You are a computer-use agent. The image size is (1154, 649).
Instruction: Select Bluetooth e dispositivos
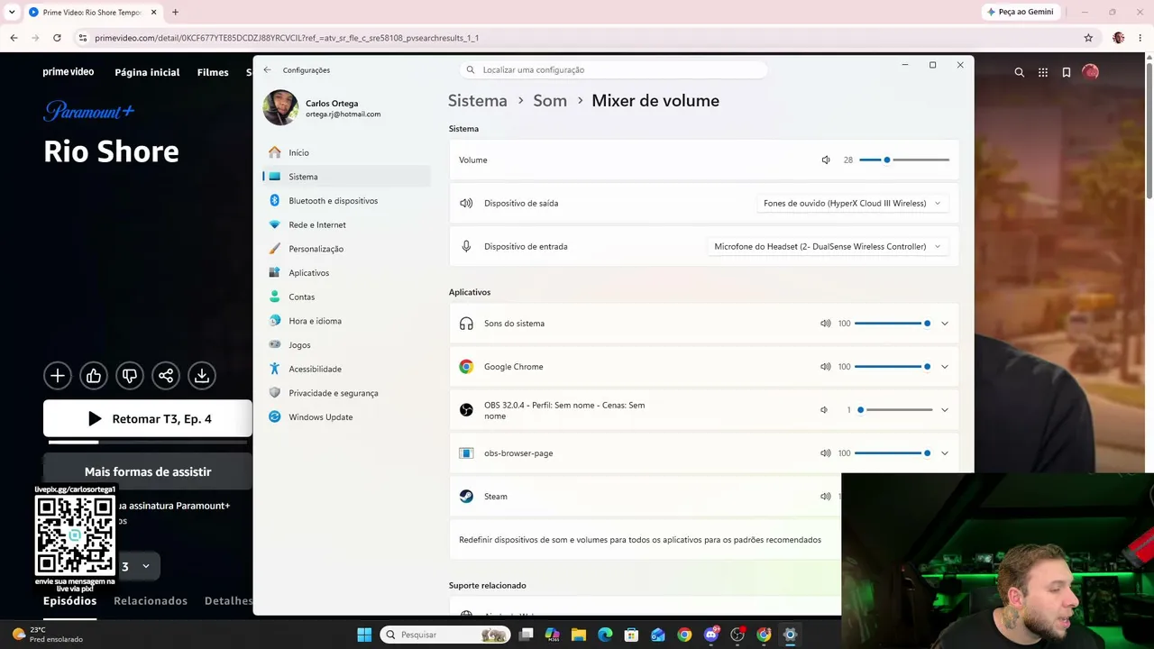(x=346, y=201)
